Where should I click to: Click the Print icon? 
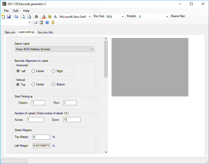(x=29, y=17)
